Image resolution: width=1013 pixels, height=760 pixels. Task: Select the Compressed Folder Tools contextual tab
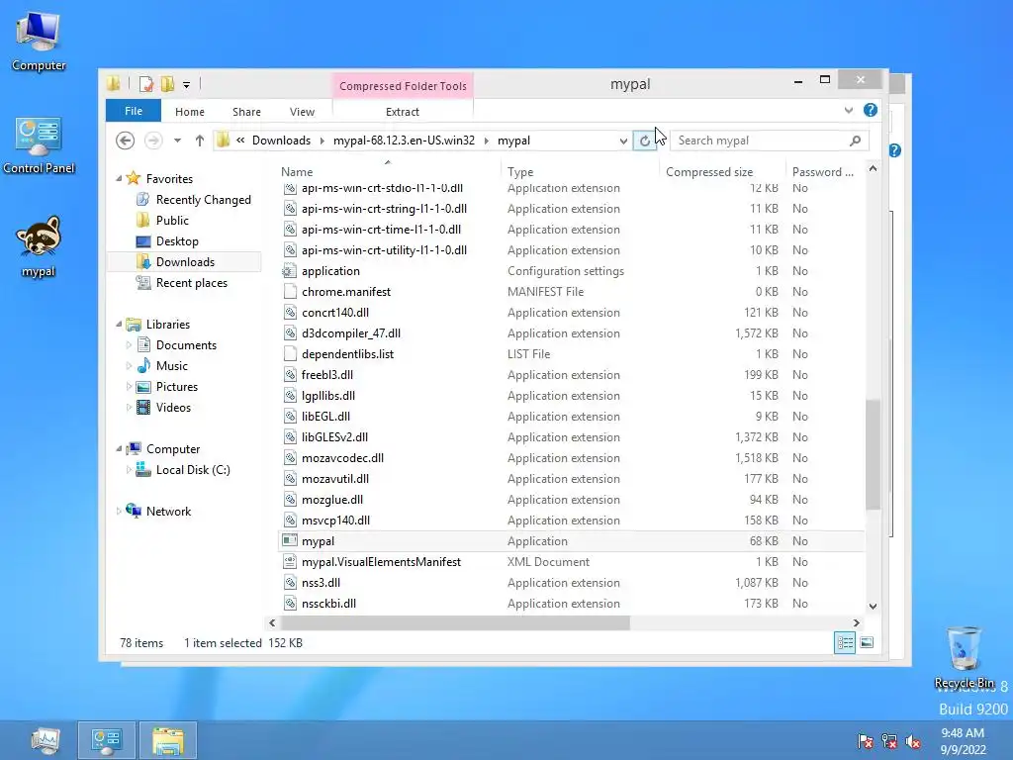click(403, 86)
